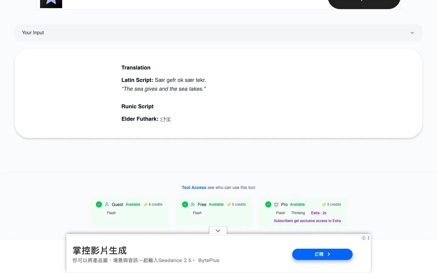The height and width of the screenshot is (273, 437).
Task: Click the Runic Script heading
Action: (x=137, y=106)
